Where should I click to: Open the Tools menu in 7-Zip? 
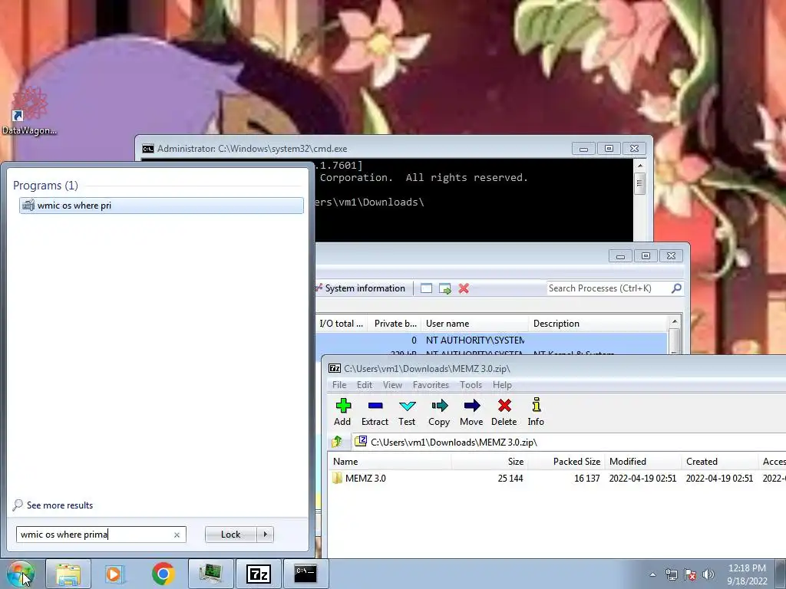click(471, 385)
